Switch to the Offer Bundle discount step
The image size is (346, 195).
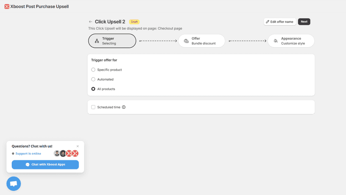click(201, 41)
